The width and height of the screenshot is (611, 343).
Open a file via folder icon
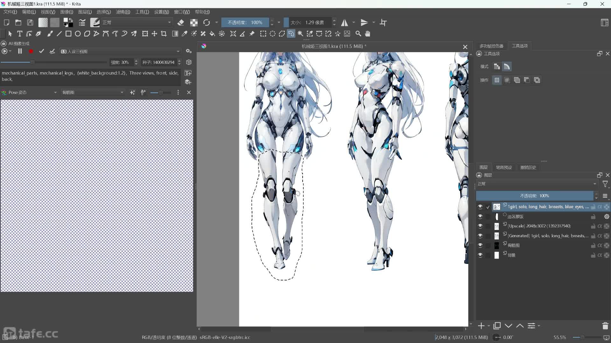tap(18, 23)
